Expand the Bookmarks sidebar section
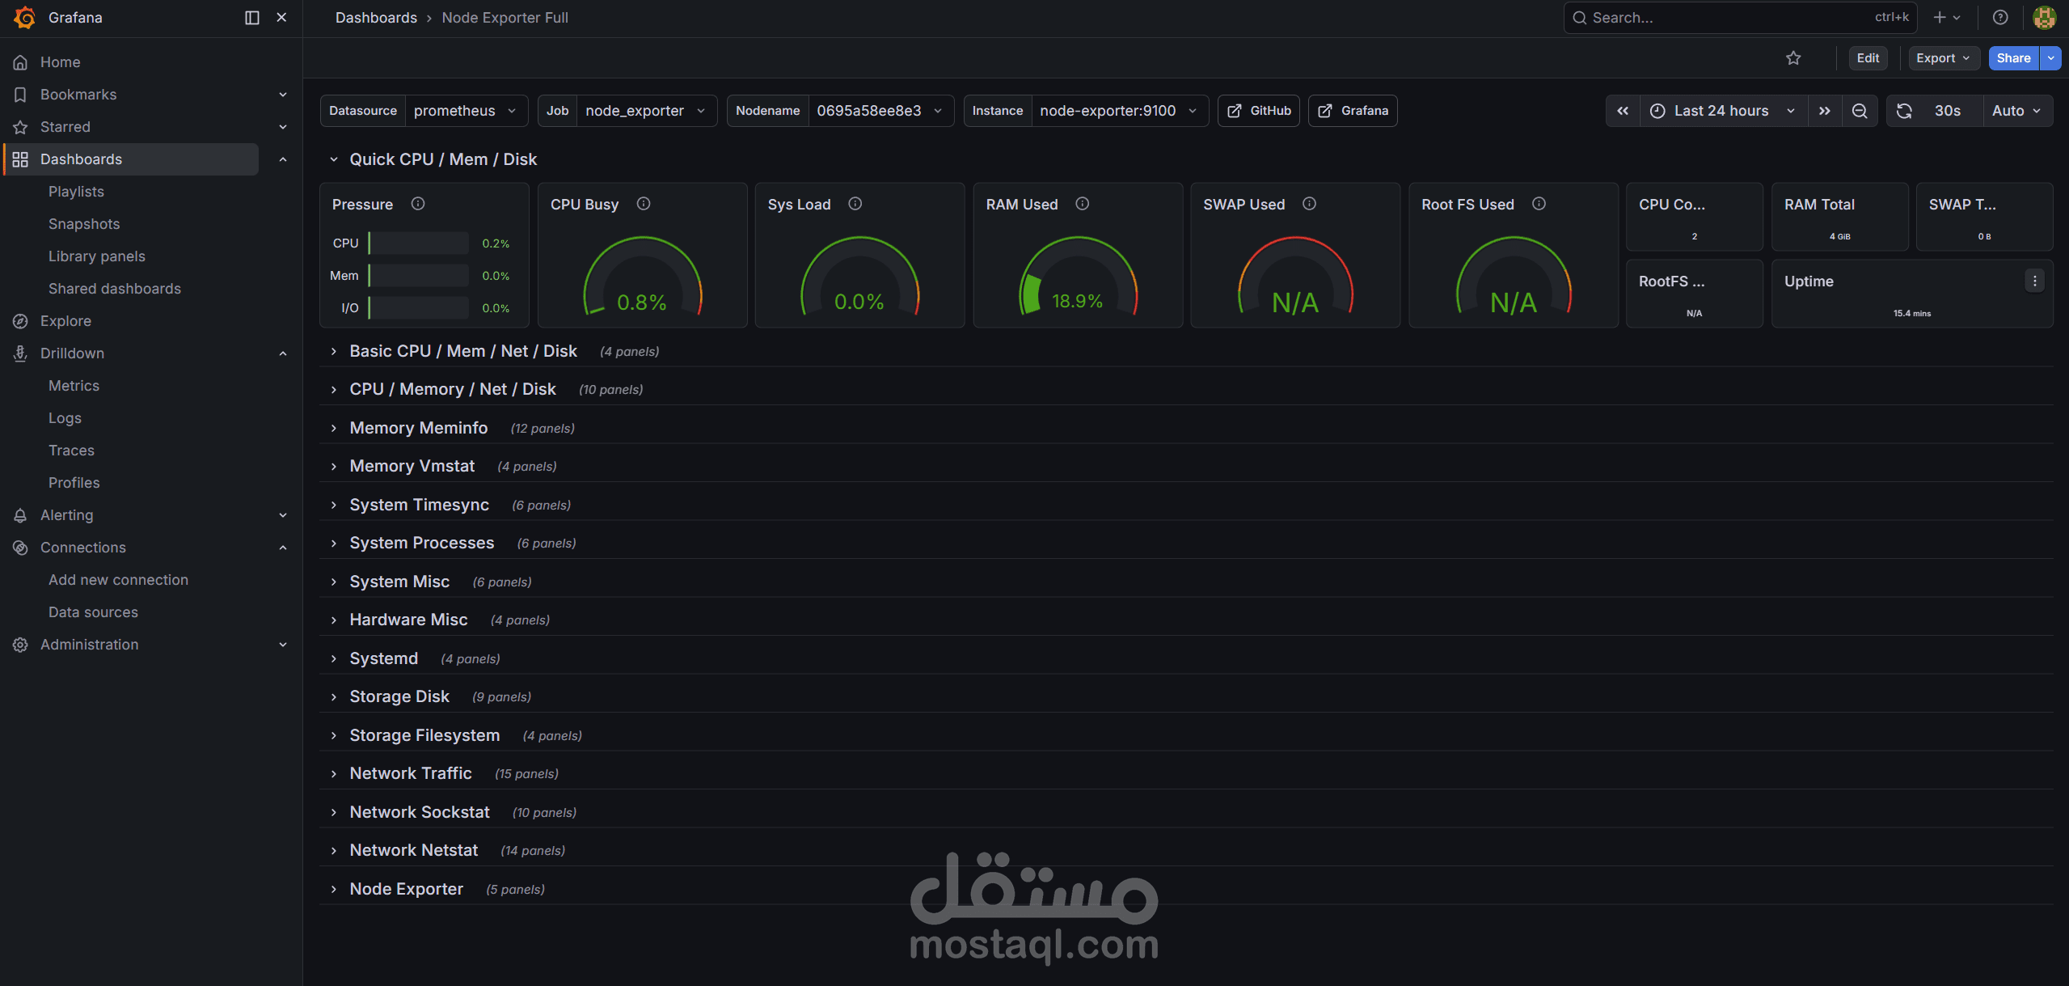Screen dimensions: 2069x986 click(283, 95)
